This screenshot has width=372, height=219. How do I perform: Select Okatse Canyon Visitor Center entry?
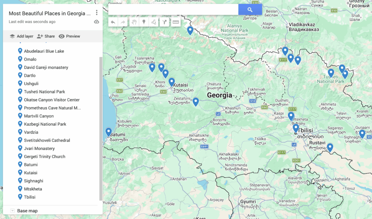point(52,100)
